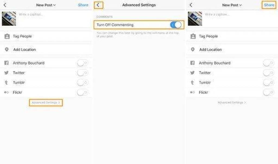Image resolution: width=278 pixels, height=164 pixels.
Task: Tap the Facebook icon on the left screen
Action: click(7, 63)
